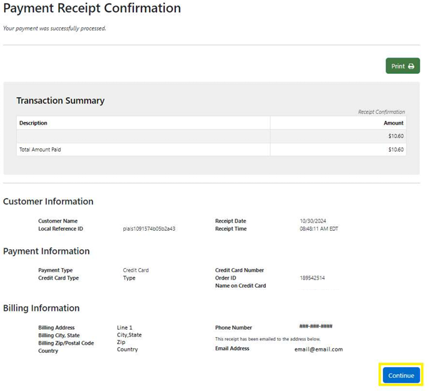Click the Billing Information heading
The width and height of the screenshot is (429, 392).
41,308
